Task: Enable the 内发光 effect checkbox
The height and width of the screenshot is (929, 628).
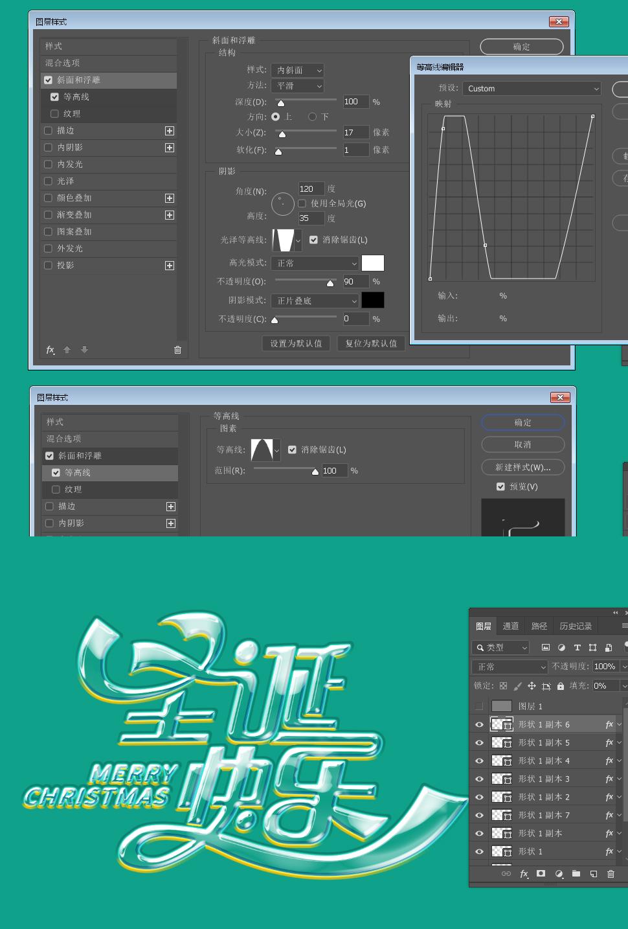Action: point(48,165)
